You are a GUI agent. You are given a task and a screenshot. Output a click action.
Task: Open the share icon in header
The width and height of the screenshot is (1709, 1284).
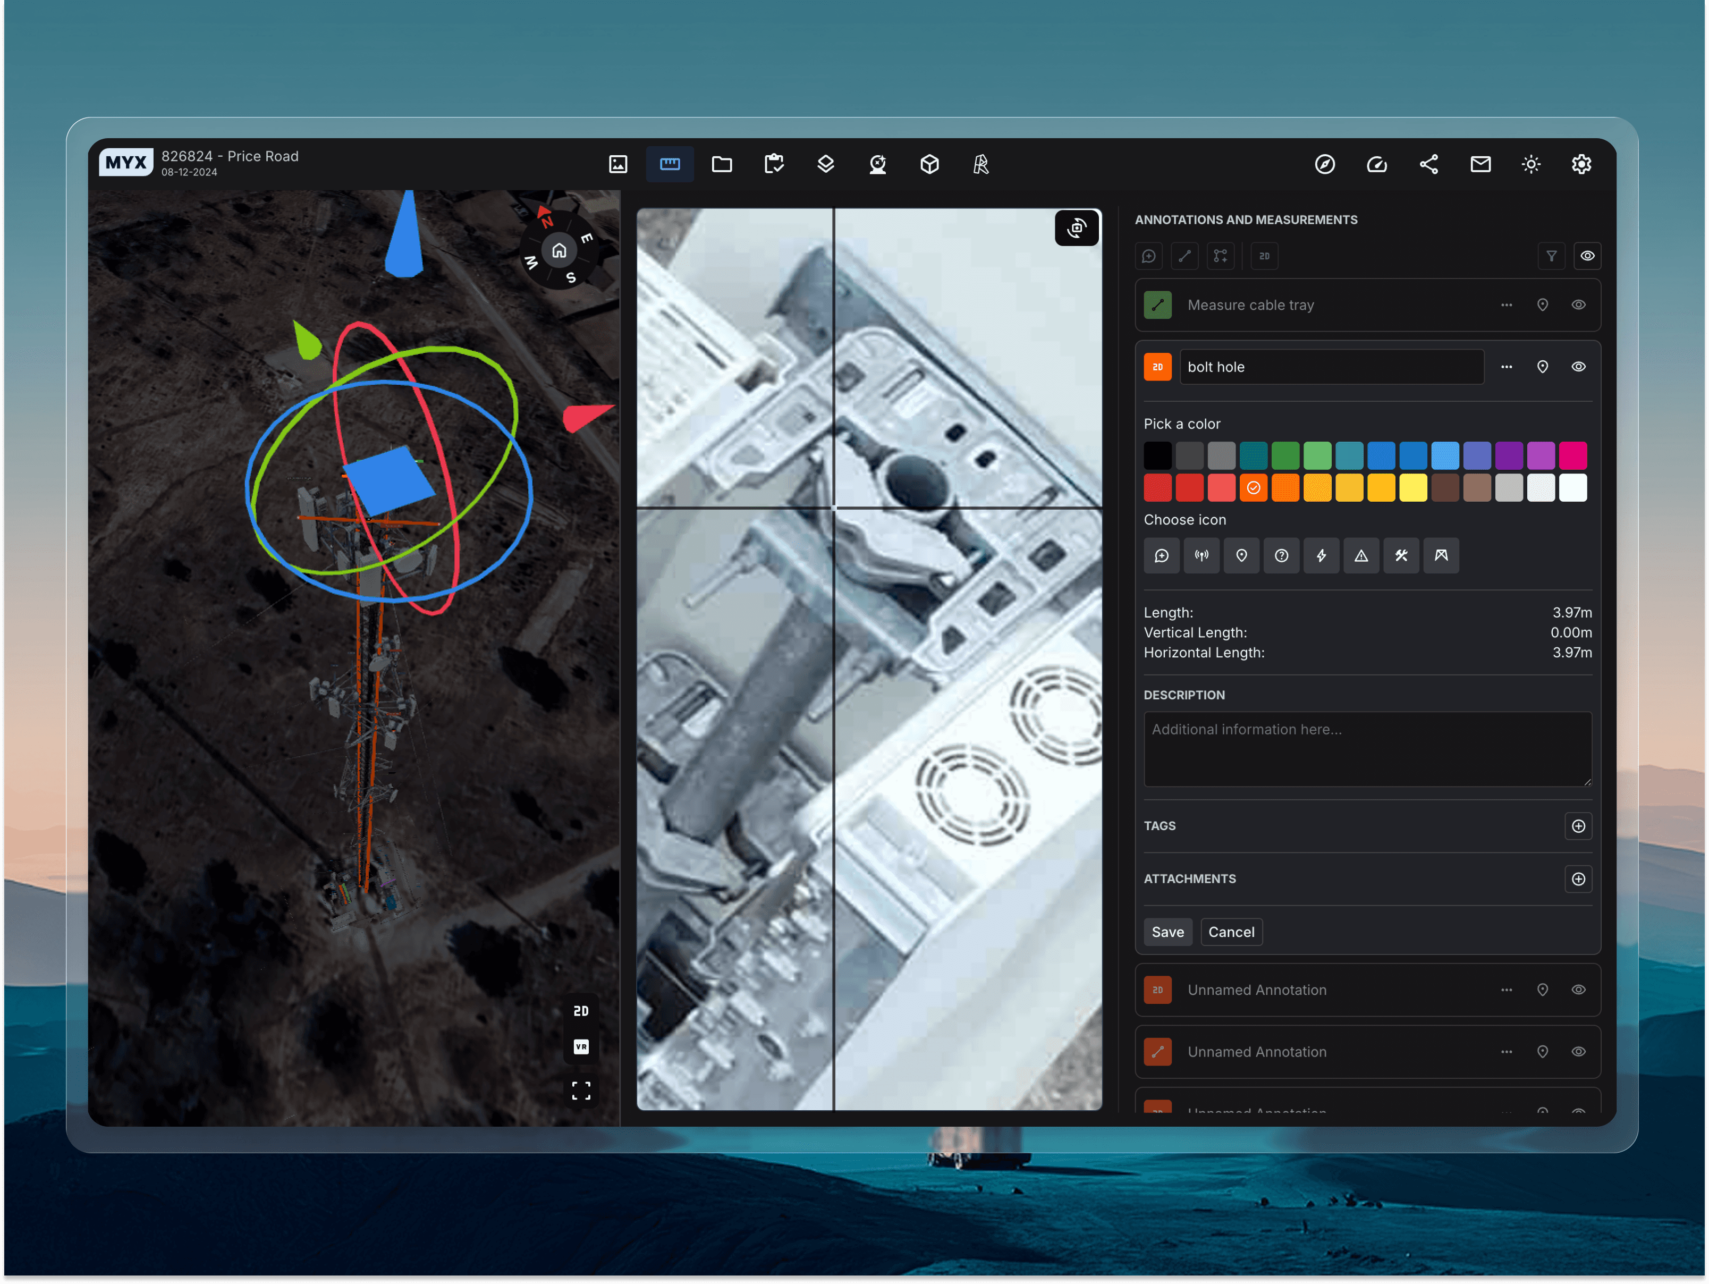click(1428, 164)
